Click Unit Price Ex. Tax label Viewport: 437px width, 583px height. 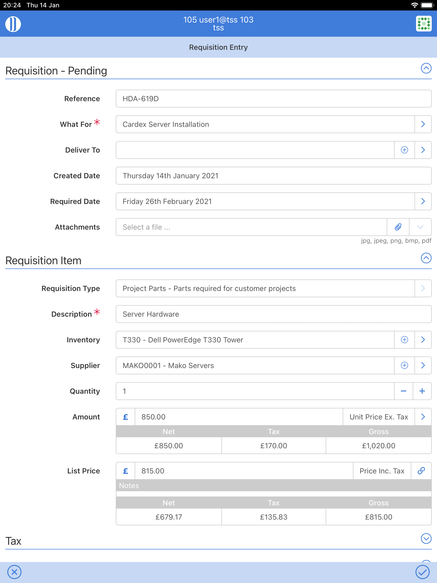tap(379, 417)
